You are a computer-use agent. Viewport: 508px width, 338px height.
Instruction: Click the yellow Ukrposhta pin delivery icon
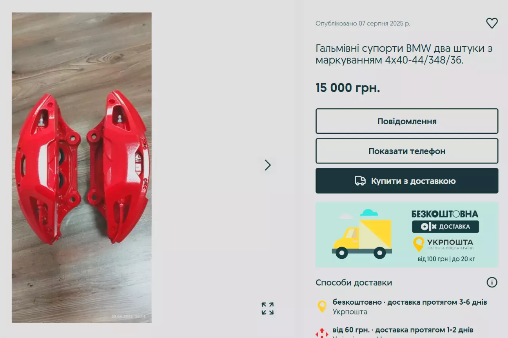[x=322, y=307]
